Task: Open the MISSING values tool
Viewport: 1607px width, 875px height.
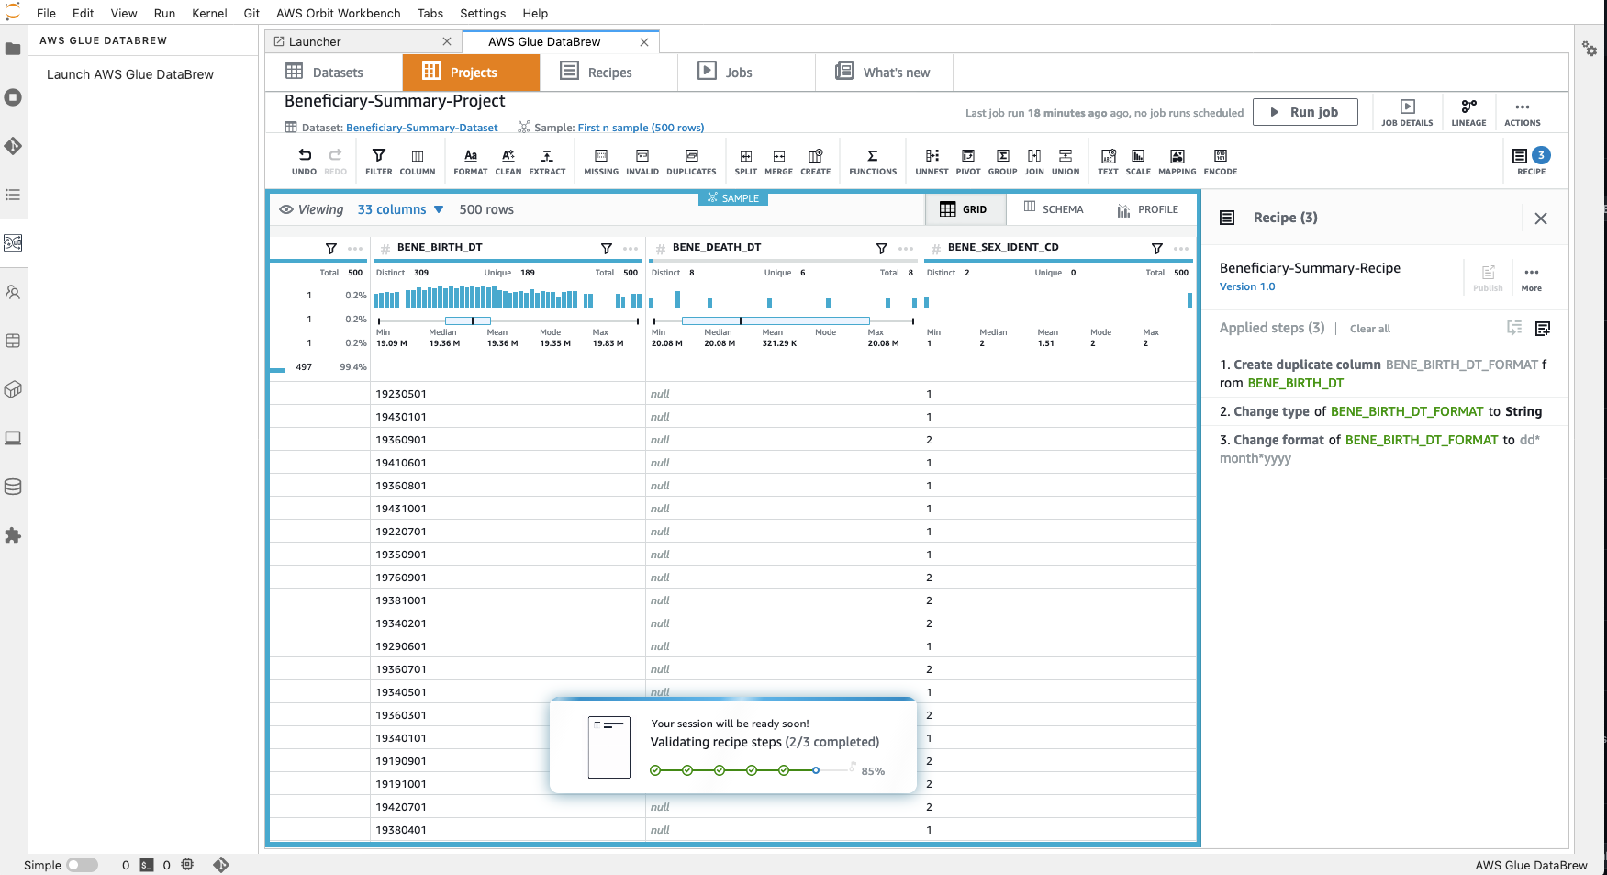Action: [601, 161]
